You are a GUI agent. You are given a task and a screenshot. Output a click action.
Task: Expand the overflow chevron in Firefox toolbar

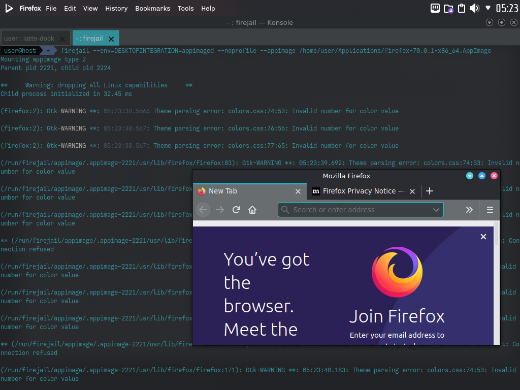[x=469, y=210]
